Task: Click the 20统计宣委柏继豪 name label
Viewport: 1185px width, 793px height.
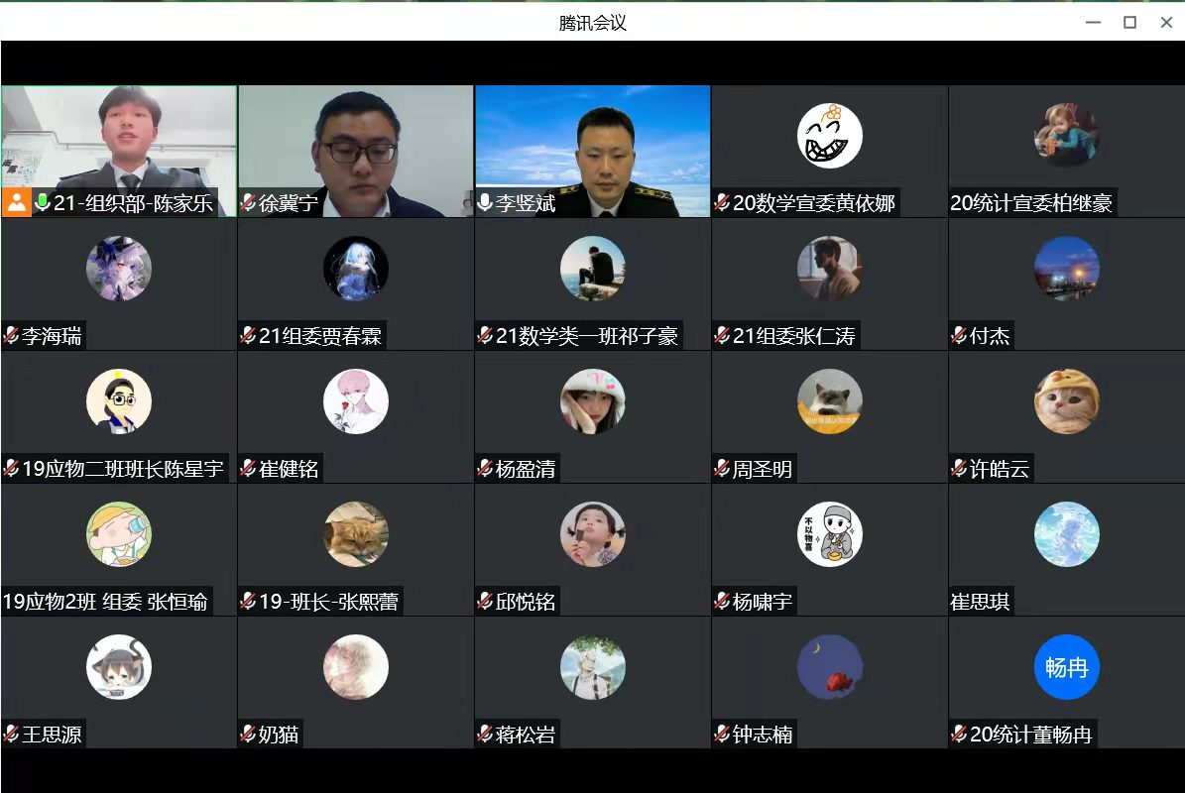Action: 1031,203
